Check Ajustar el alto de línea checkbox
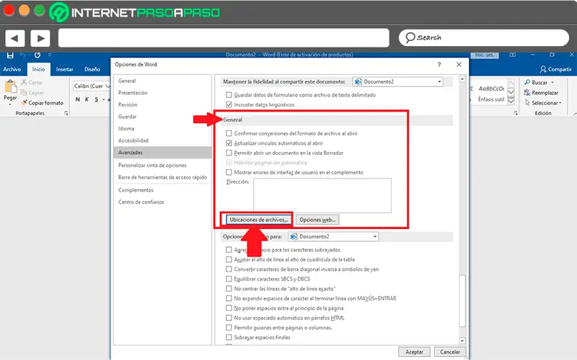Image resolution: width=577 pixels, height=360 pixels. coord(229,259)
